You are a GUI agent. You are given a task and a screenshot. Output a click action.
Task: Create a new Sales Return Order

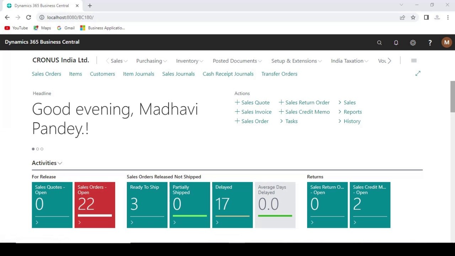tap(304, 102)
